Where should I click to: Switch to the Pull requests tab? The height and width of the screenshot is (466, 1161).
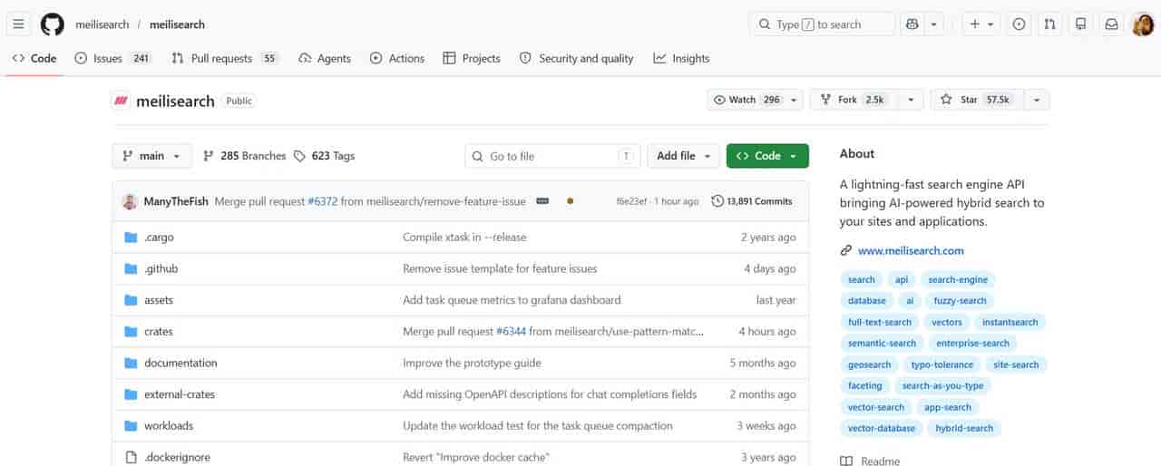coord(224,58)
